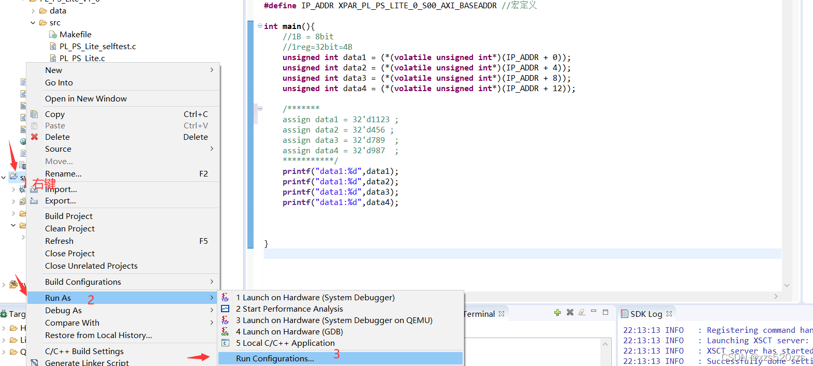Maximize the Terminal panel
813x366 pixels.
click(x=605, y=312)
